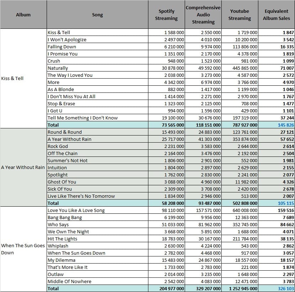Click total Spotify value 204 977 000
The height and width of the screenshot is (292, 295).
[167, 288]
